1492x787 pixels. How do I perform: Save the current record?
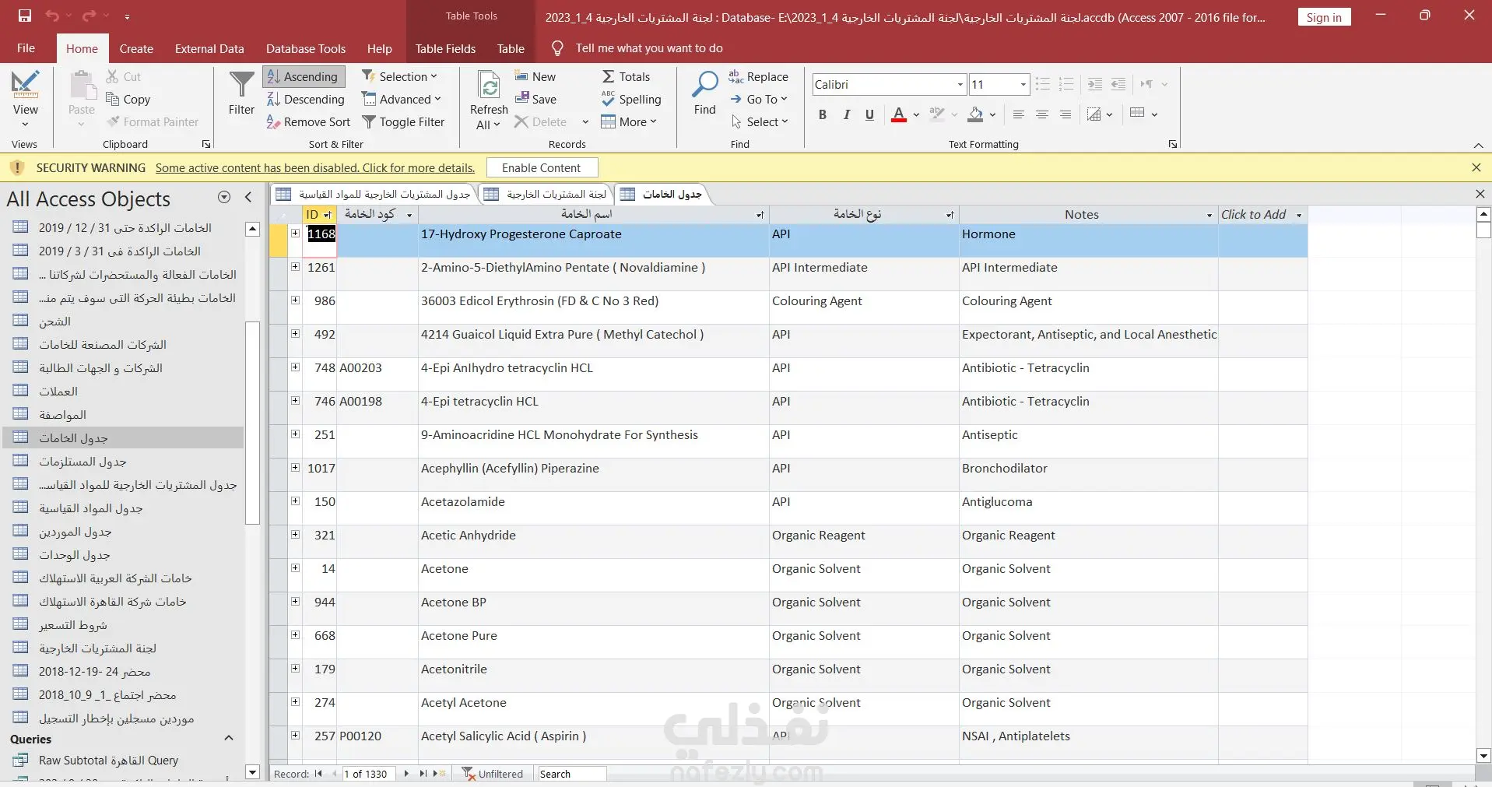tap(535, 99)
